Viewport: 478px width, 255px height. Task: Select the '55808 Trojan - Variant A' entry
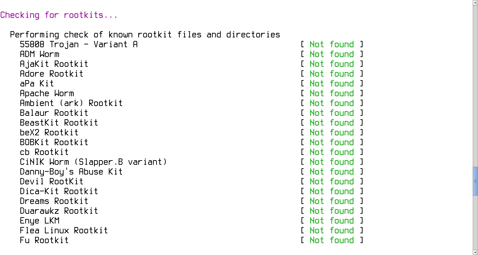point(79,44)
